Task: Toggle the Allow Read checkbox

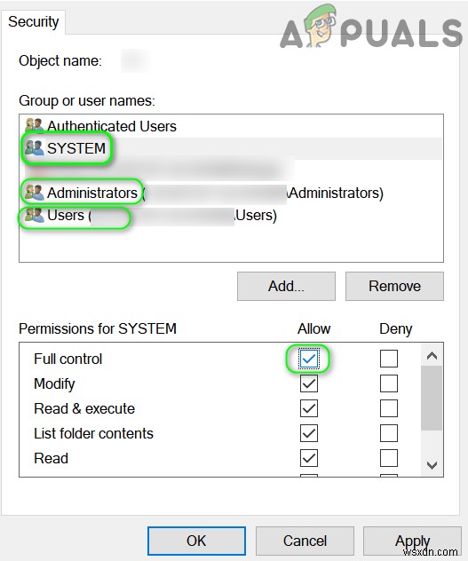Action: coord(308,458)
